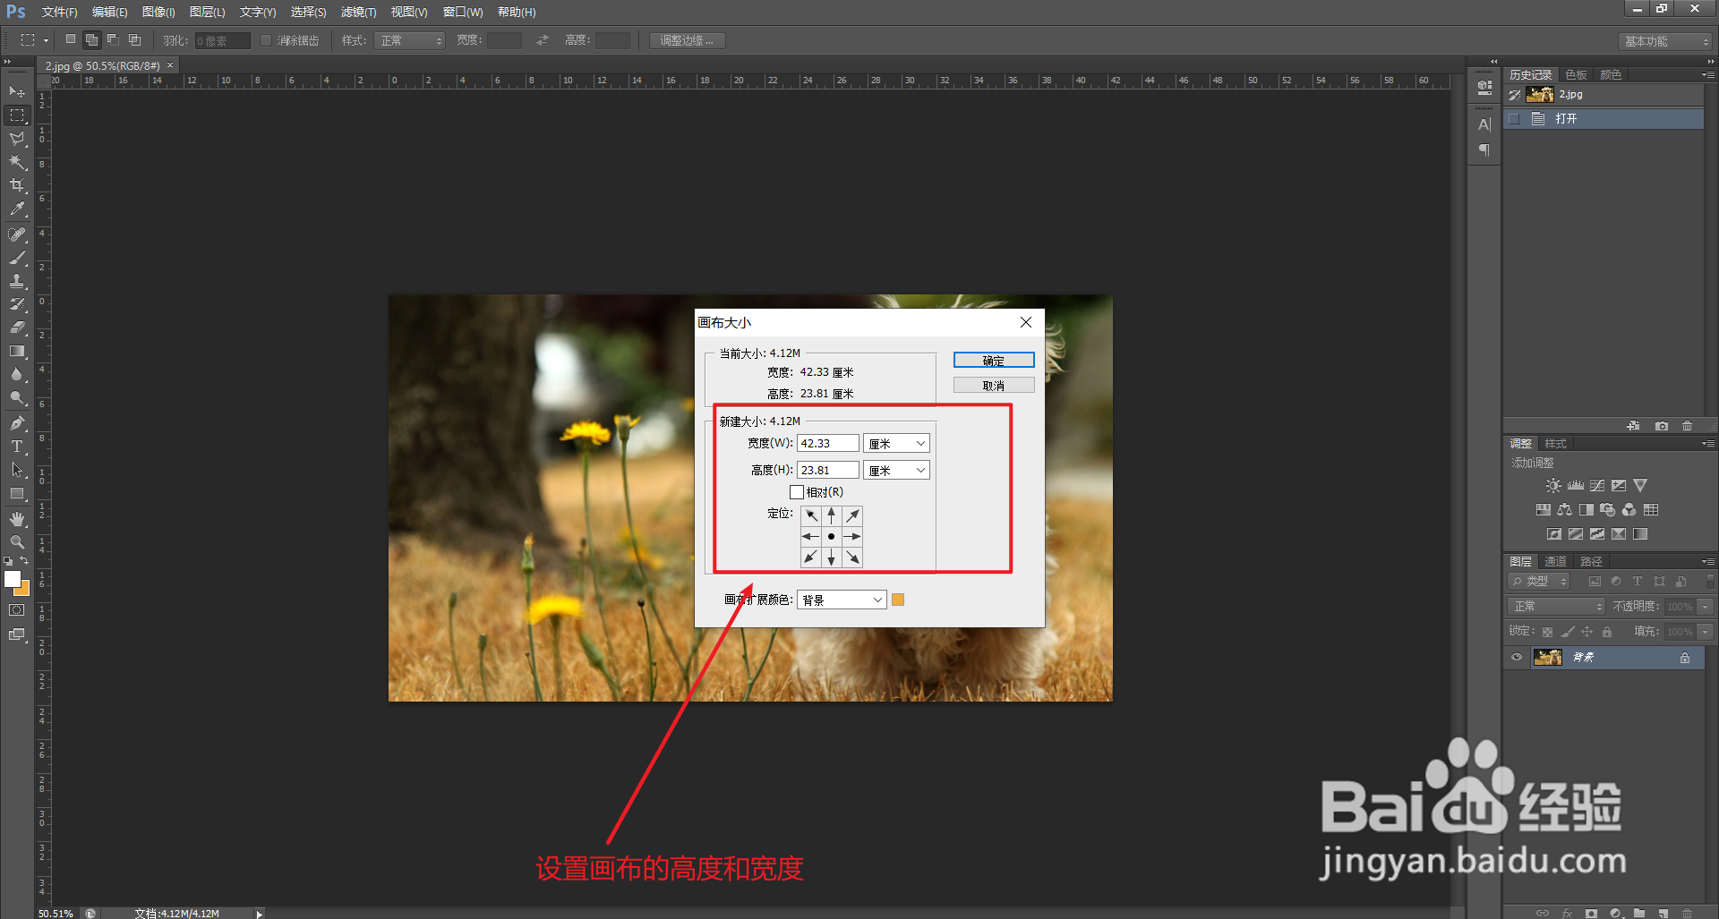
Task: Select the Eraser tool
Action: click(x=17, y=328)
